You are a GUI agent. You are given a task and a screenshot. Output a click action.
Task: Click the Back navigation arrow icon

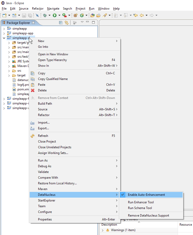(142, 15)
